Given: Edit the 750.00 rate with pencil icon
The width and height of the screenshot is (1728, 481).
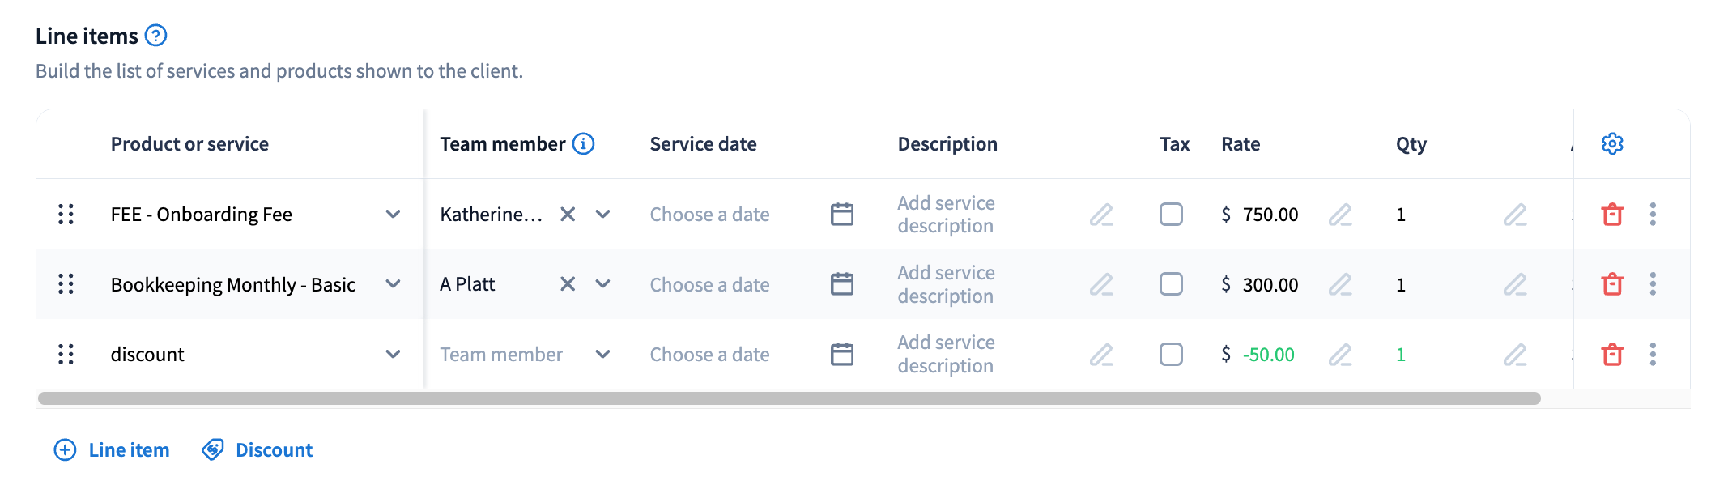Looking at the screenshot, I should [x=1340, y=215].
